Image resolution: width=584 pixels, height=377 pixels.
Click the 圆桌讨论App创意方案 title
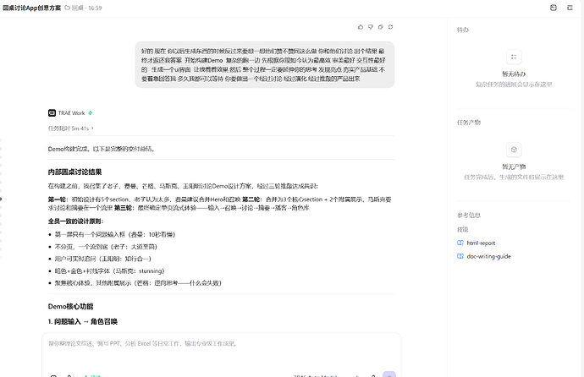(x=31, y=8)
